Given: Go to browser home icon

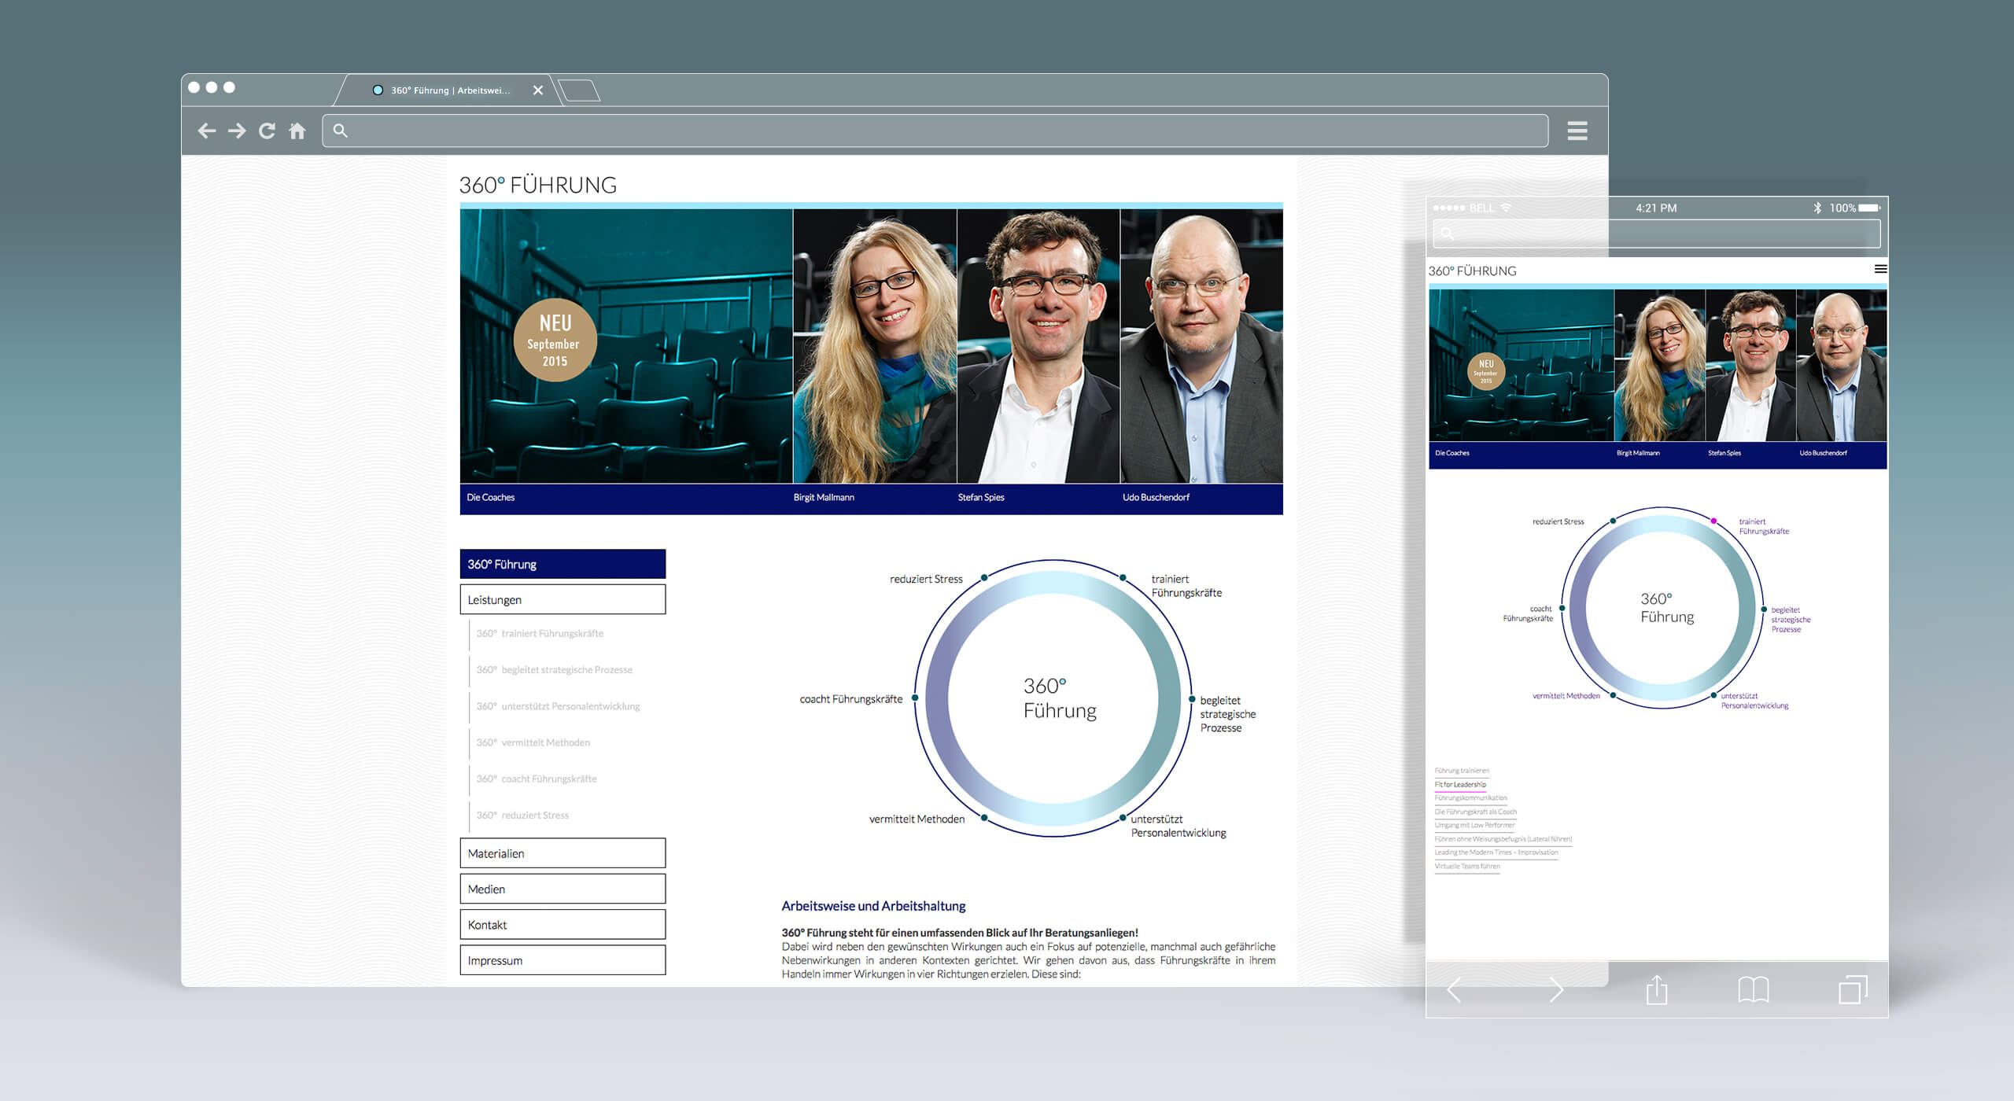Looking at the screenshot, I should 297,131.
